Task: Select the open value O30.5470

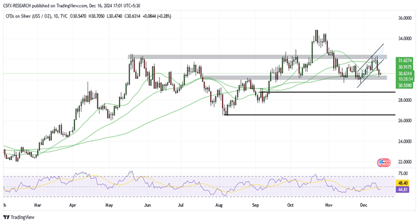Action: [78, 16]
